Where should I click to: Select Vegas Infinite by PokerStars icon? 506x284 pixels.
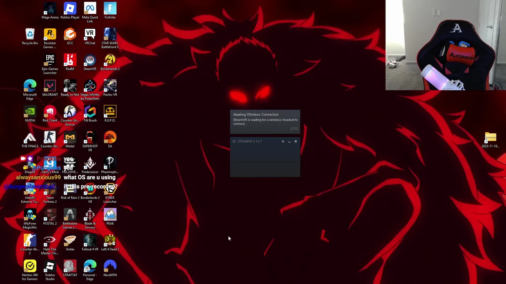click(90, 90)
